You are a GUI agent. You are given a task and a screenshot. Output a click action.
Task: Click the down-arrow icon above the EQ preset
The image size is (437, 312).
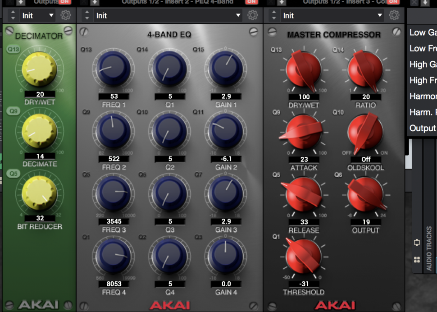[95, 2]
